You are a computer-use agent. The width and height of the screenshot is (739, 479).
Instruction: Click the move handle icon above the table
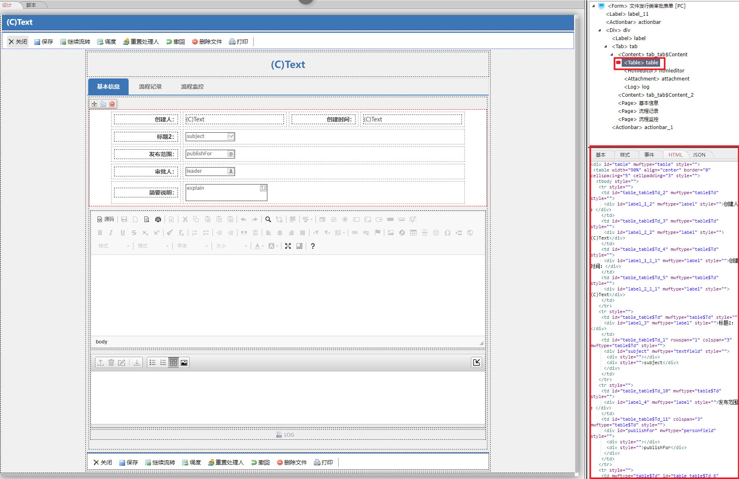point(94,104)
